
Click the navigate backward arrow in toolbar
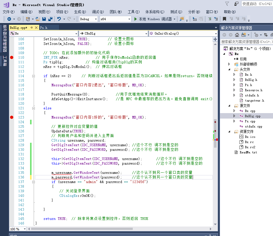pyautogui.click(x=9, y=19)
